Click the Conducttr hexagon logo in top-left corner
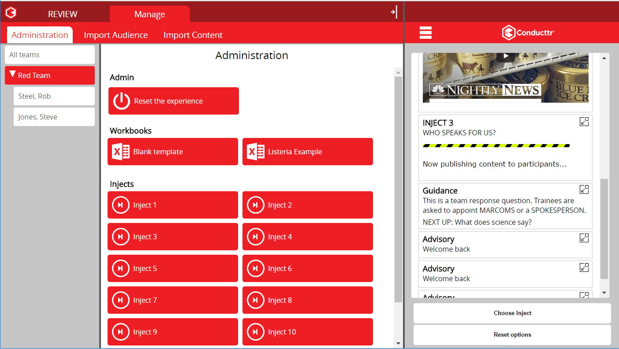Image resolution: width=619 pixels, height=349 pixels. click(11, 12)
